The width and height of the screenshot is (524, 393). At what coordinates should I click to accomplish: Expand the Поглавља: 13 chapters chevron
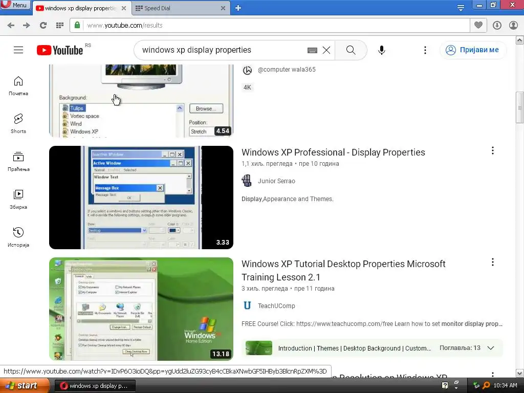(x=491, y=348)
